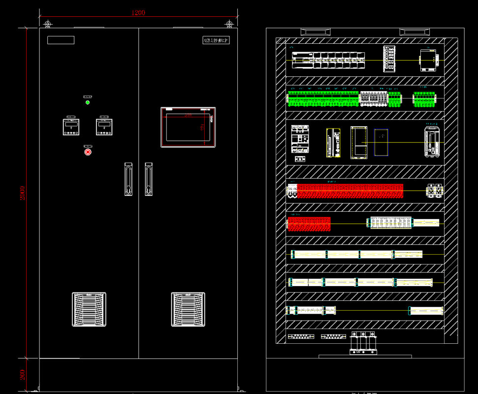
Task: Select the relay pair at right of red row
Action: click(x=435, y=191)
